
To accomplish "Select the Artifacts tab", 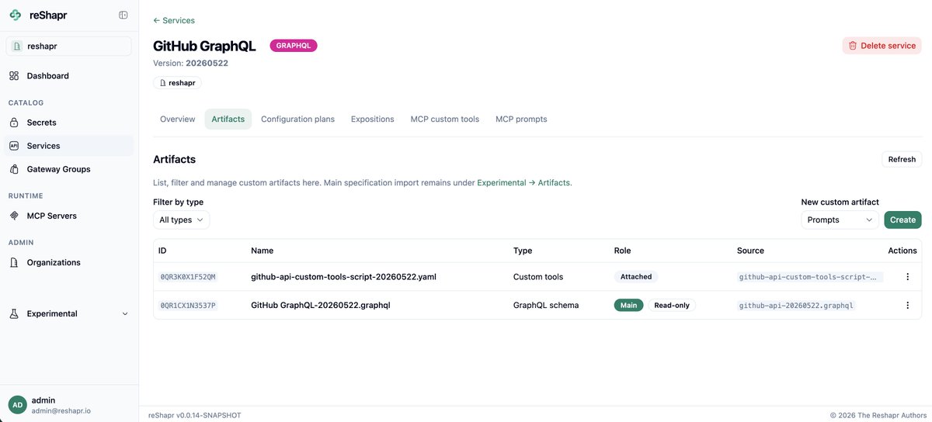I will click(x=228, y=119).
